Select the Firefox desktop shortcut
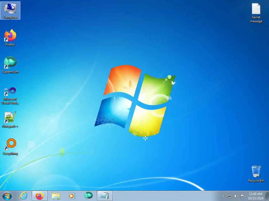 pos(10,38)
